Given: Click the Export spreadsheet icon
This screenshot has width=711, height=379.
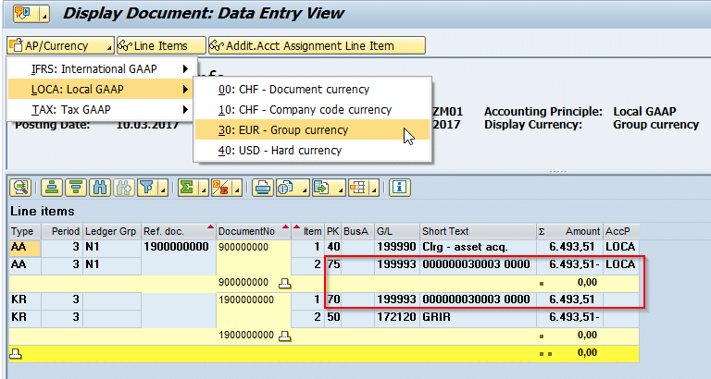Looking at the screenshot, I should click(321, 188).
